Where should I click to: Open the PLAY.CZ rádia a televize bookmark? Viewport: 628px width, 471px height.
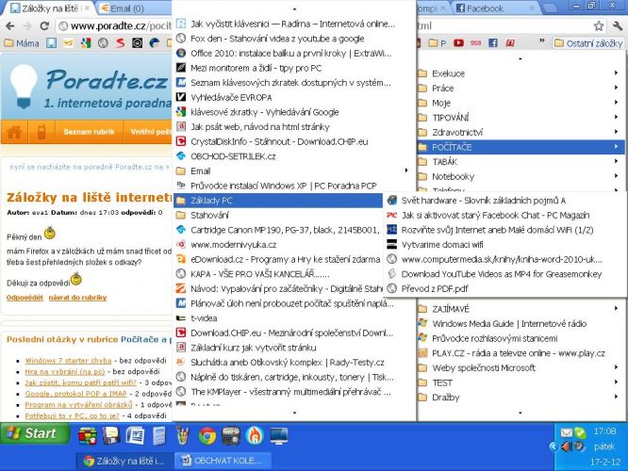[x=521, y=353]
